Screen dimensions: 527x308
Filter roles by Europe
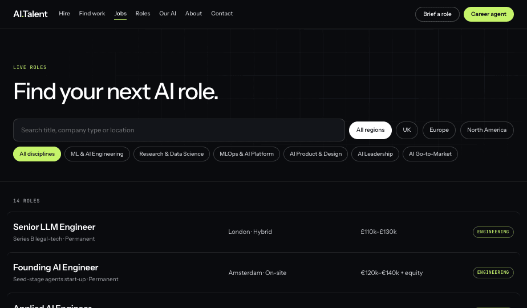click(439, 130)
